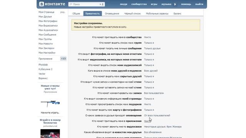
Task: Change Все пользователи value for commenting записи
Action: point(154,93)
